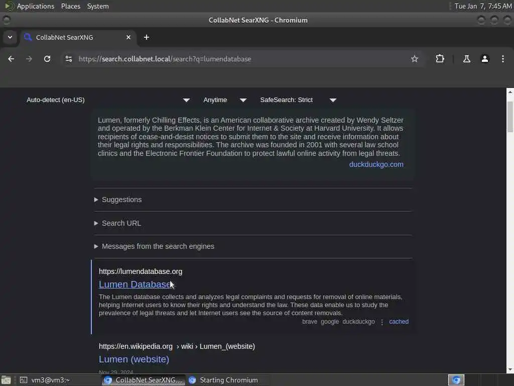
Task: Click the workspace switcher icon in taskbar
Action: (456, 380)
